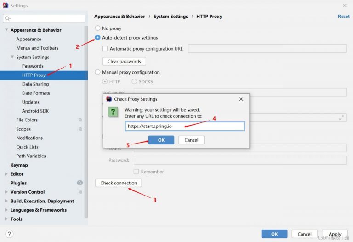Click the URL field containing start.spring.io

pos(184,126)
